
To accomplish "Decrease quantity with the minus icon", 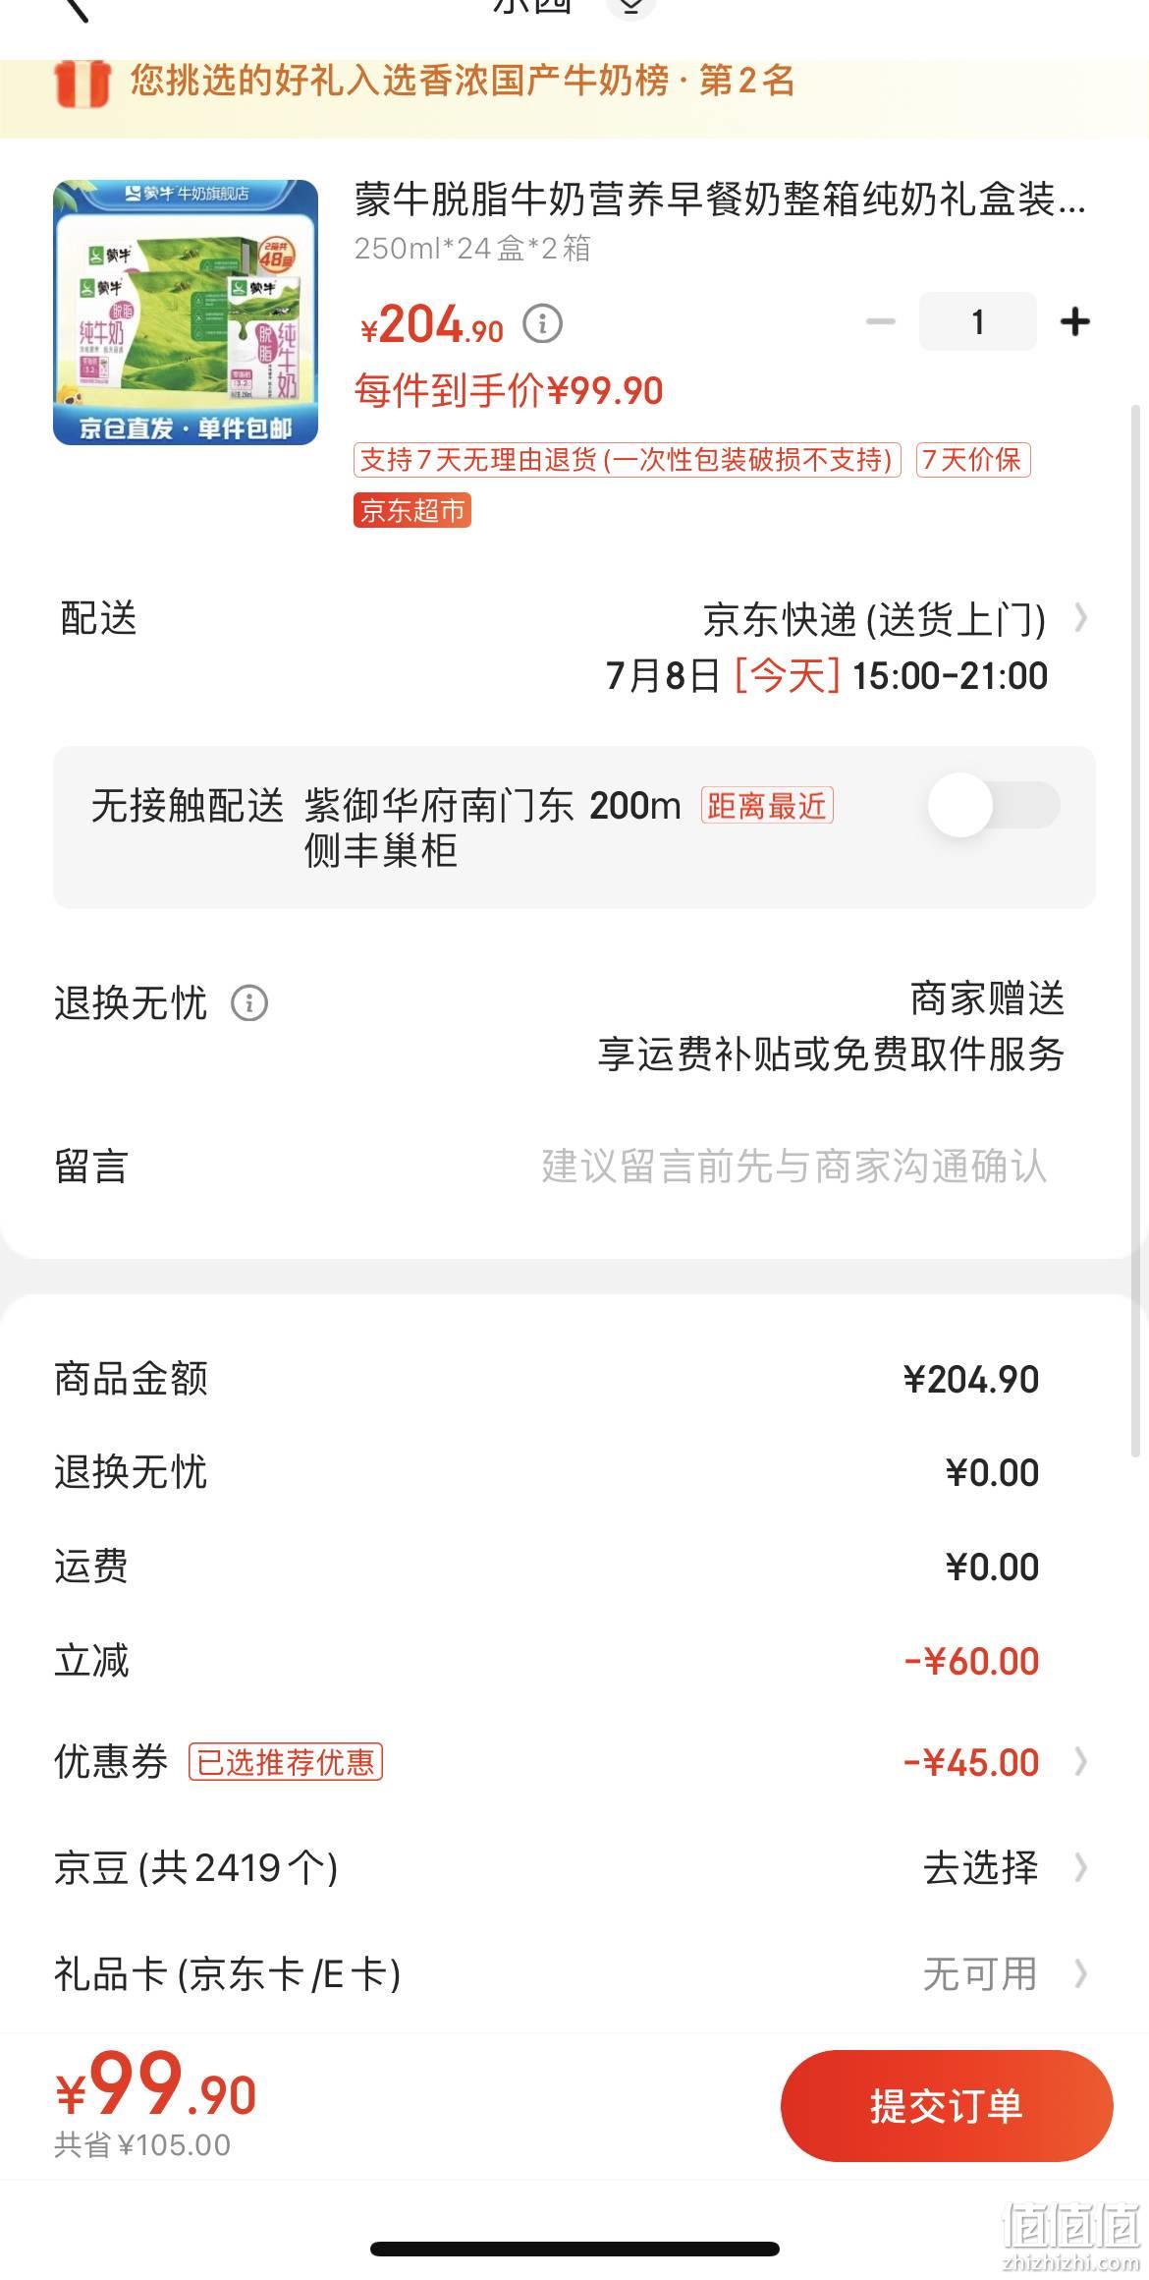I will (x=880, y=321).
